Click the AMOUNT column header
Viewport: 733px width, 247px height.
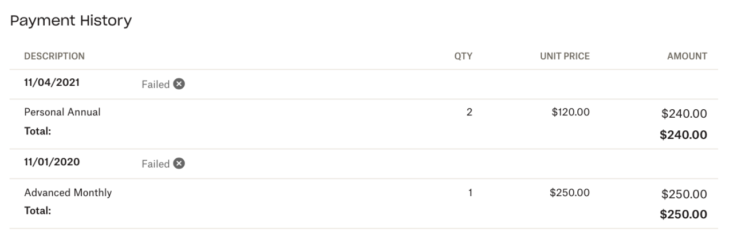(x=687, y=56)
